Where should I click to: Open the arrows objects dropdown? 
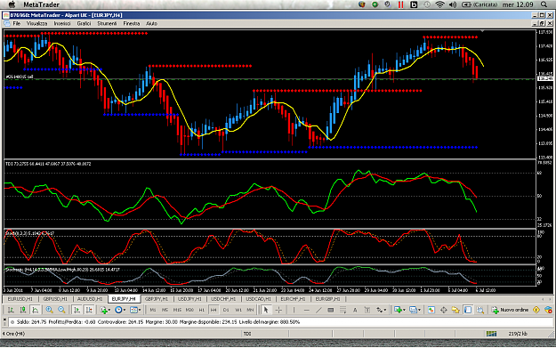coord(381,310)
